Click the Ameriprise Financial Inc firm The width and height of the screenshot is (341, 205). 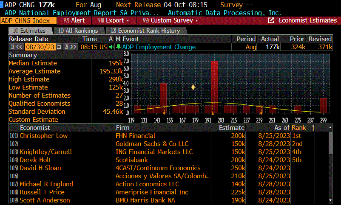coord(152,192)
